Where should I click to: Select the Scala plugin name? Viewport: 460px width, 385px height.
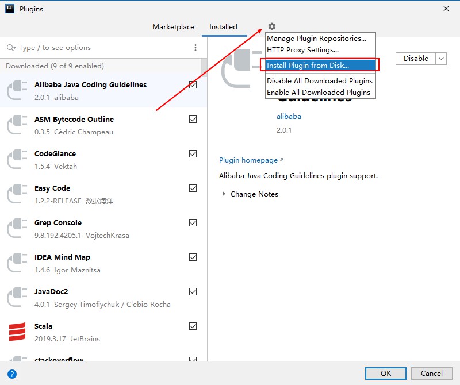[43, 326]
